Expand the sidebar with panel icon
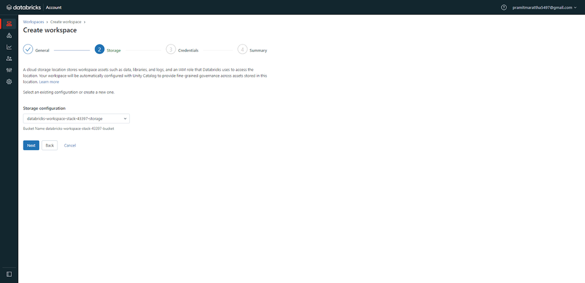The image size is (585, 283). coord(9,274)
